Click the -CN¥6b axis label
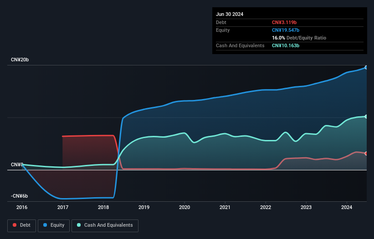This screenshot has width=374, height=239. point(19,196)
